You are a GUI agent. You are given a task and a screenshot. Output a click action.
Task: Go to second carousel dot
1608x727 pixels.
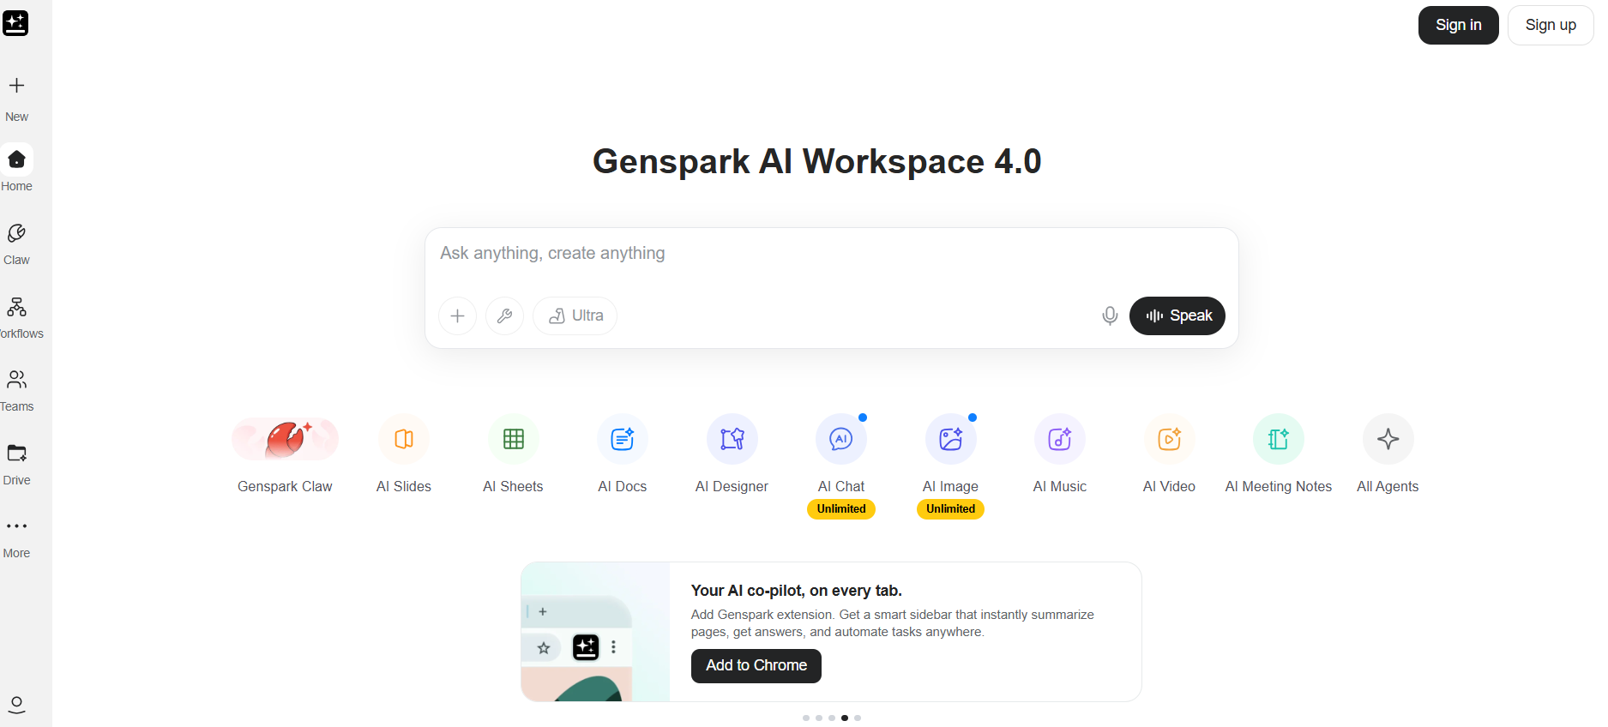[x=819, y=718]
